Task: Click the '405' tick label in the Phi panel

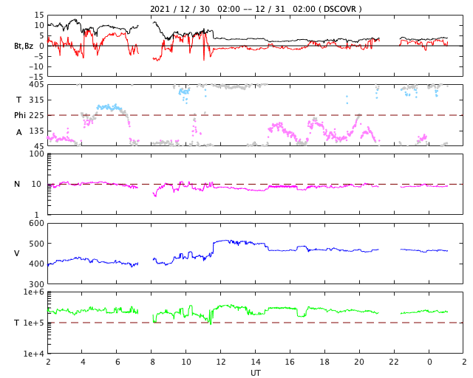Action: point(36,85)
